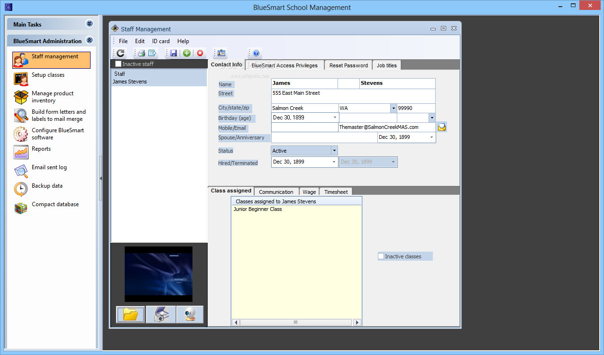Add new staff with the green plus icon

187,53
